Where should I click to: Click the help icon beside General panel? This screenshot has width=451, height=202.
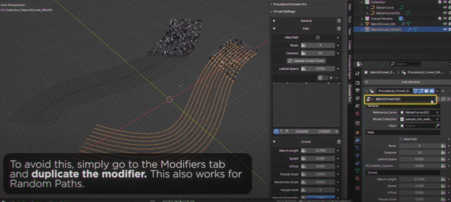coord(339,21)
